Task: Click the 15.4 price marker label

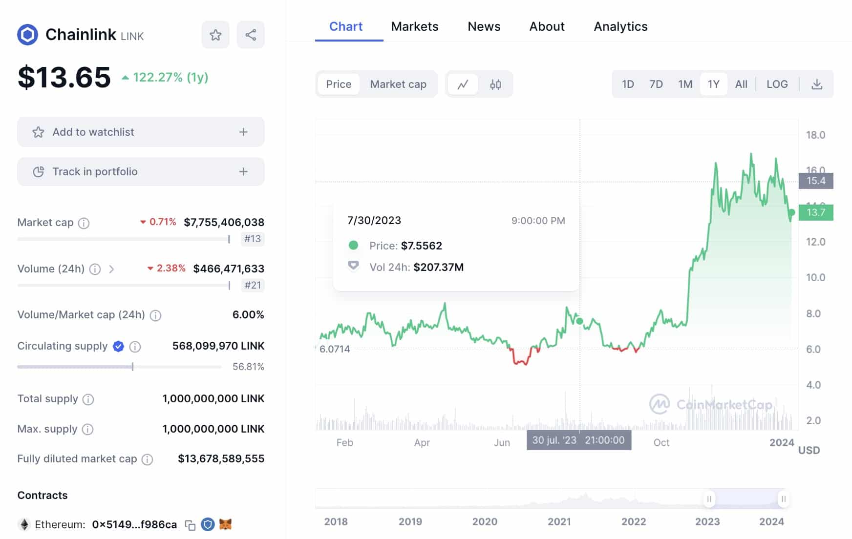Action: coord(816,181)
